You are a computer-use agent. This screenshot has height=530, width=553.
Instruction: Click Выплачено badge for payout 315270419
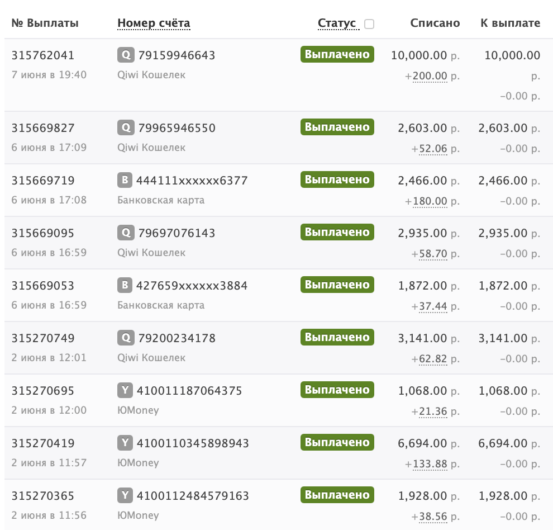[x=337, y=442]
